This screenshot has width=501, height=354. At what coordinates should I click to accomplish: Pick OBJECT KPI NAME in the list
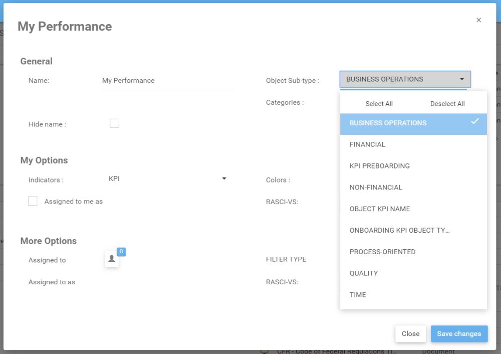(x=413, y=209)
